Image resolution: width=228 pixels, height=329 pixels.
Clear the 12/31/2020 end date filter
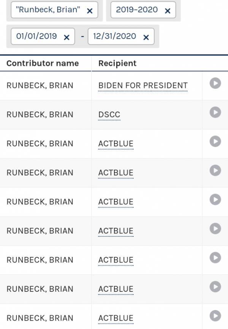[x=146, y=37]
